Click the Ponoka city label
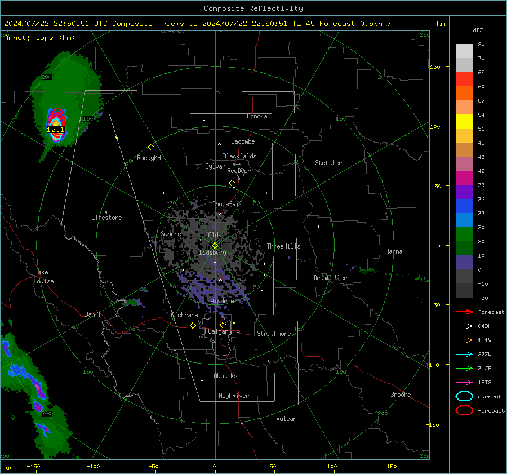Screen dimensions: 507x474 257,116
